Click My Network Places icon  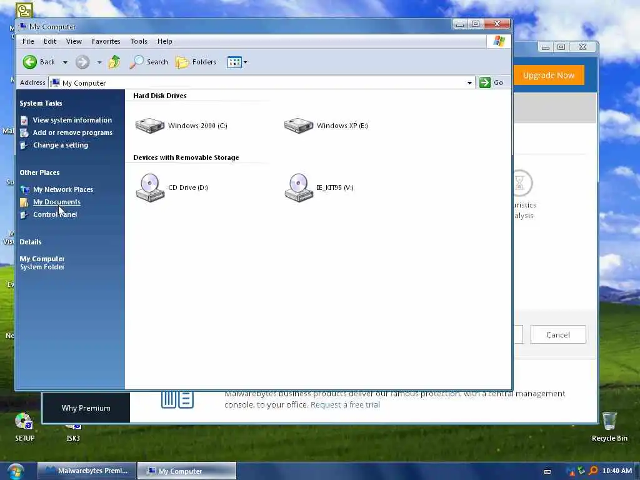(x=25, y=190)
